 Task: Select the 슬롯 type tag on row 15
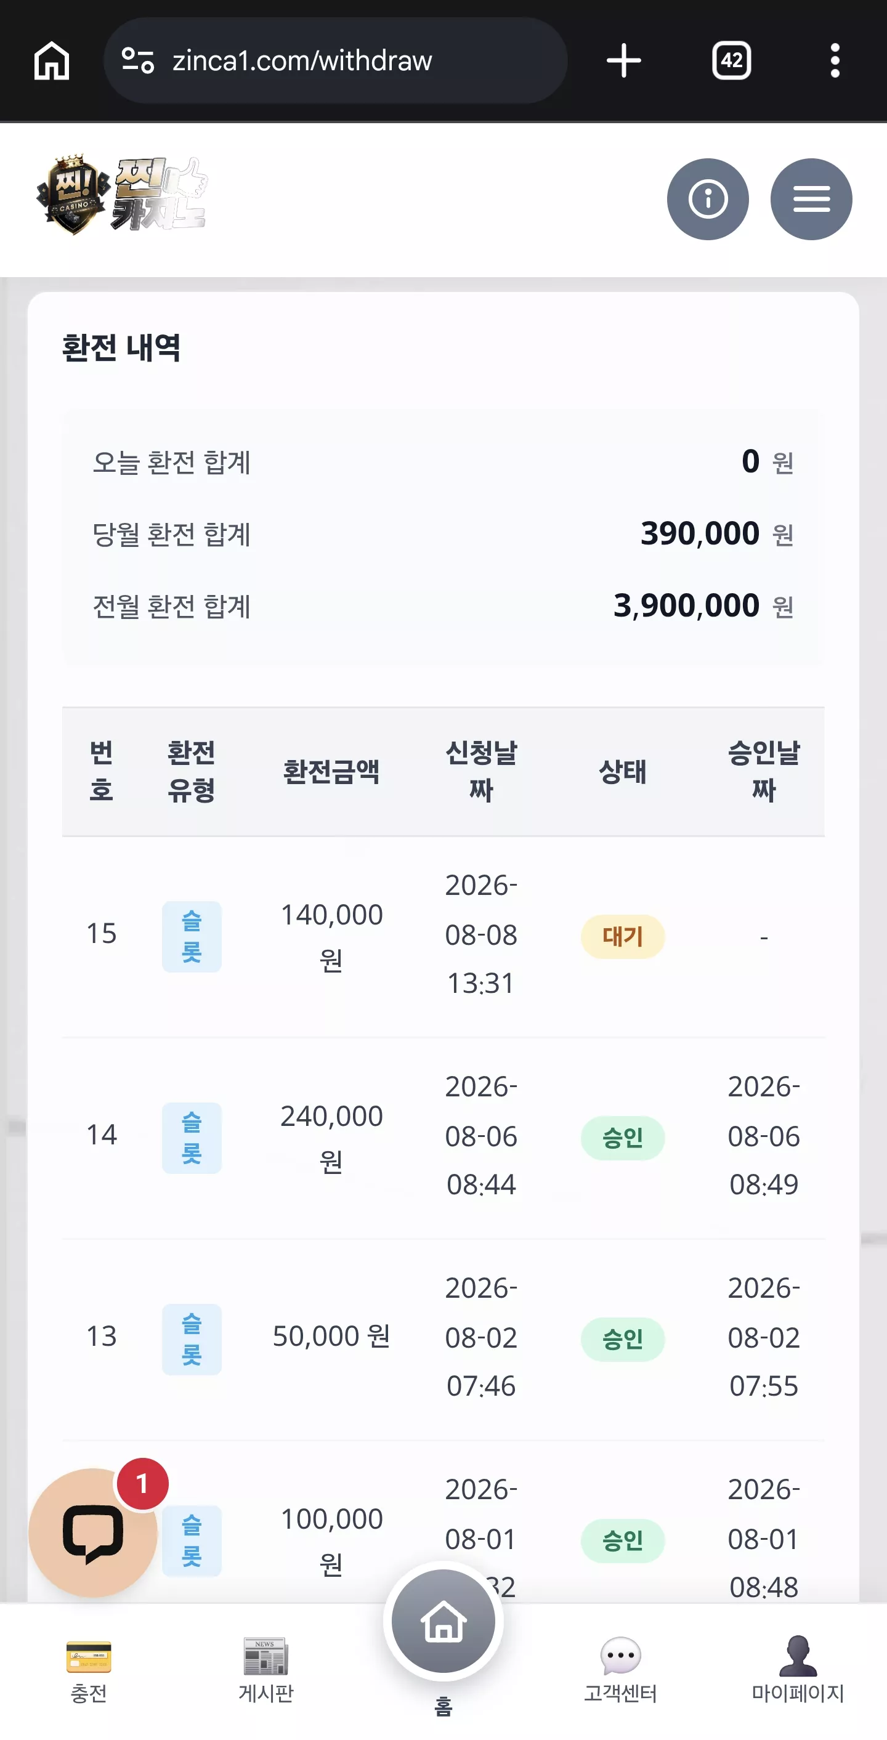pyautogui.click(x=192, y=936)
